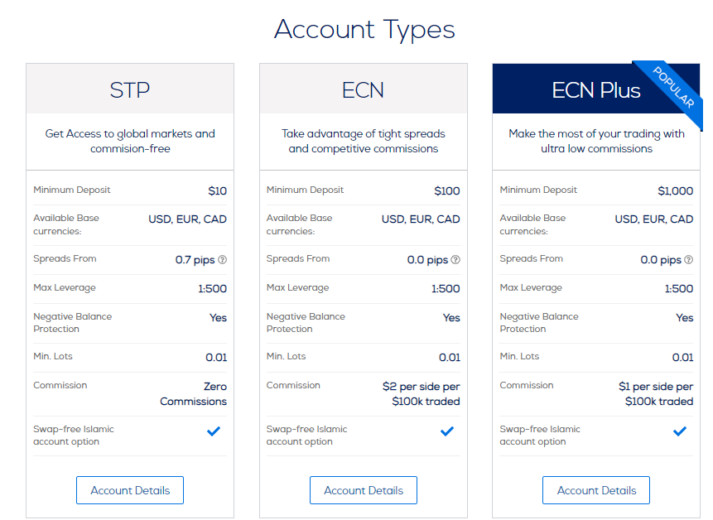Click the STP swap-free Islamic checkmark
The height and width of the screenshot is (520, 713).
(x=214, y=431)
